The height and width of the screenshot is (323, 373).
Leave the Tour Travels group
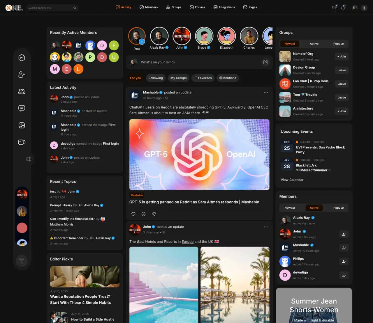click(342, 97)
